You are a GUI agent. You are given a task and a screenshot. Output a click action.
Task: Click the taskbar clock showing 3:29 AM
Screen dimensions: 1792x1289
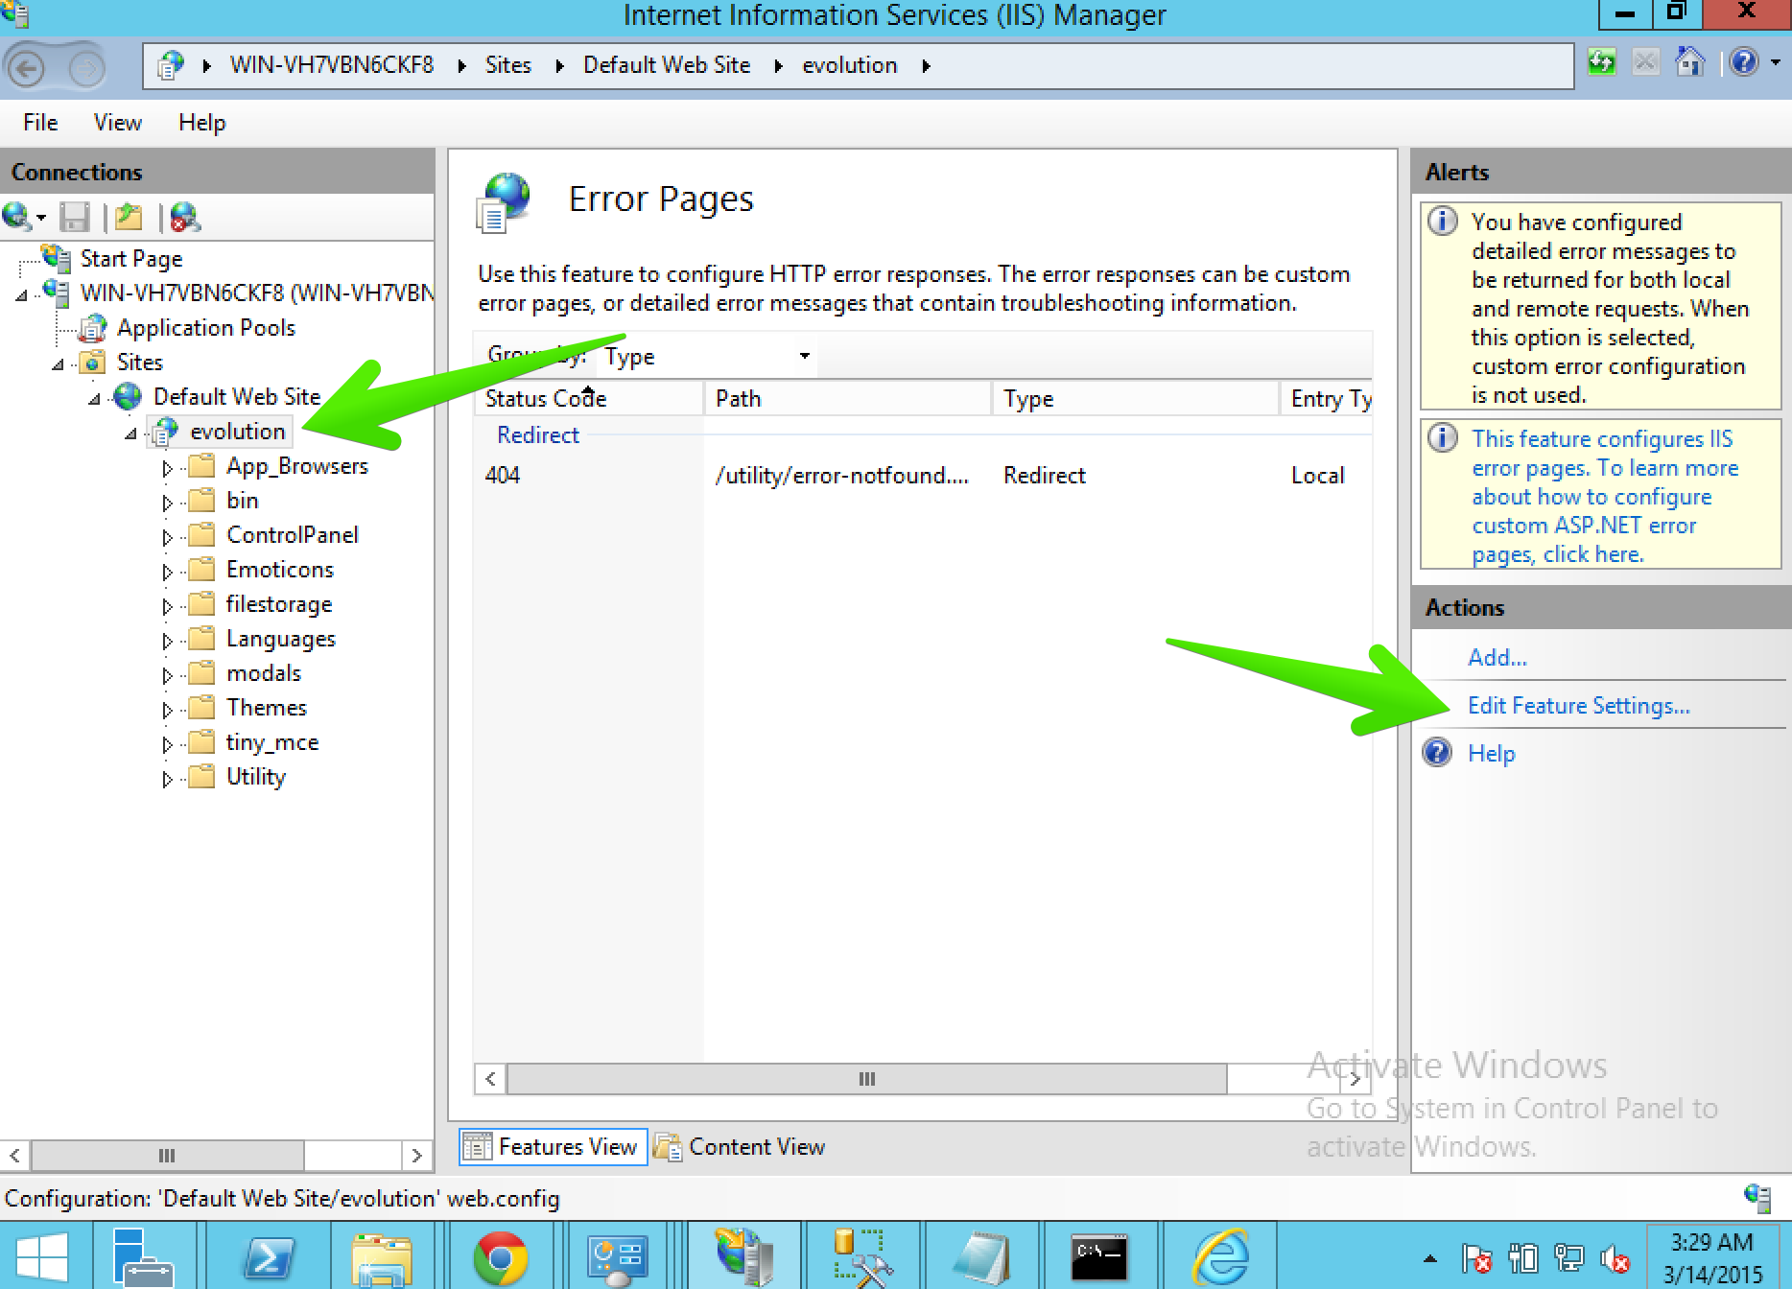1711,1257
